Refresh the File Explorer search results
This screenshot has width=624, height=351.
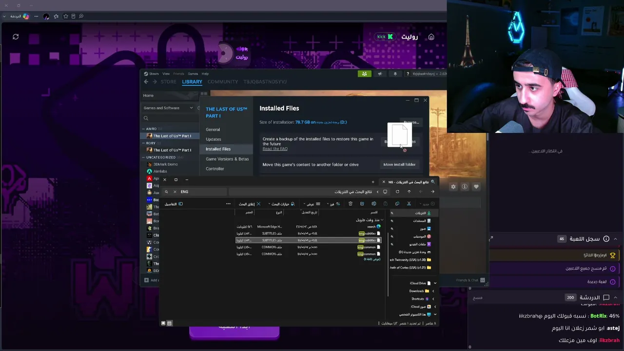click(x=397, y=192)
